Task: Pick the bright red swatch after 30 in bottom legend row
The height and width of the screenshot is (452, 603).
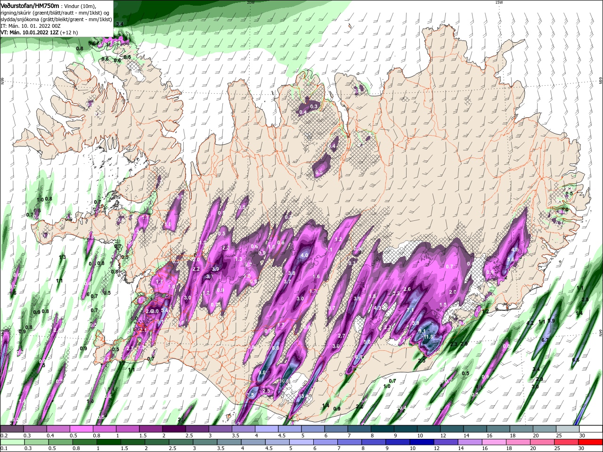Action: (590, 442)
